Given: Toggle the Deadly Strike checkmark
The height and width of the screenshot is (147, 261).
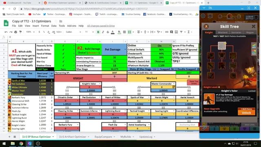Looking at the screenshot, I should coord(63,50).
